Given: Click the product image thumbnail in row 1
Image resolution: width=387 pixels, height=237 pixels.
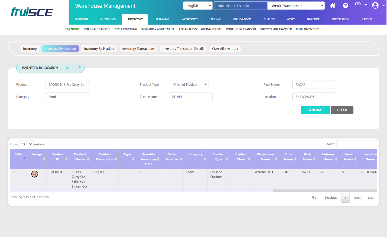Looking at the screenshot, I should (x=34, y=174).
